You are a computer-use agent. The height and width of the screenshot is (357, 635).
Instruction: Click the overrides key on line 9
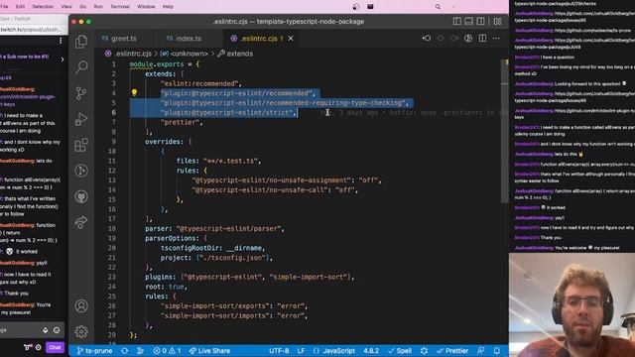[x=163, y=141]
